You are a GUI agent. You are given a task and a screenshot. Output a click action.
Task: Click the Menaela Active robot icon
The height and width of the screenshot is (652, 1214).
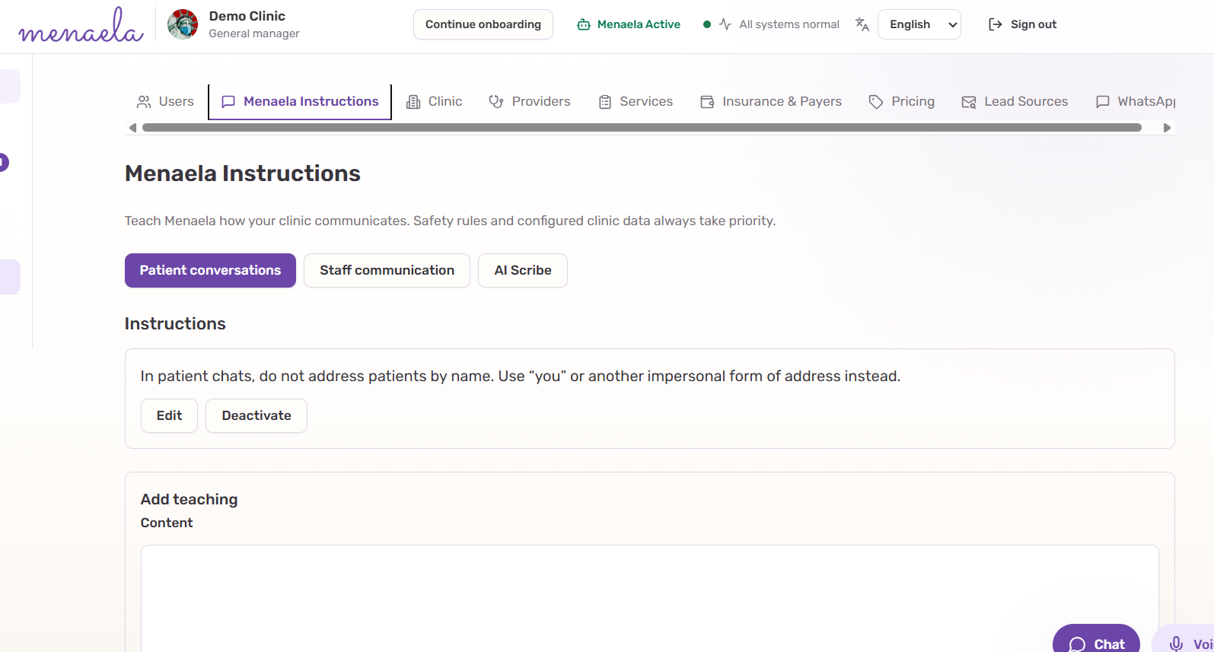584,24
